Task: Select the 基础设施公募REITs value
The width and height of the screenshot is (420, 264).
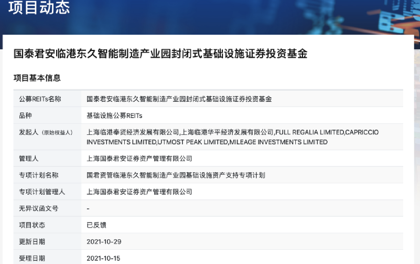Action: click(x=114, y=115)
